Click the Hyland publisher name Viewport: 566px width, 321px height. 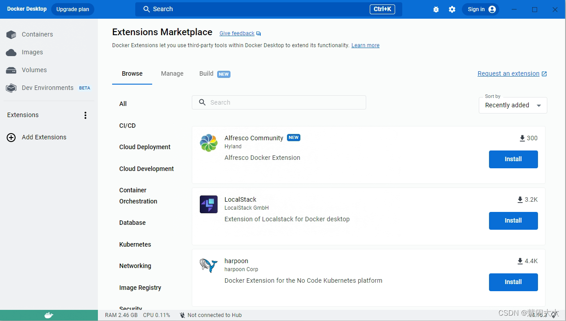233,146
